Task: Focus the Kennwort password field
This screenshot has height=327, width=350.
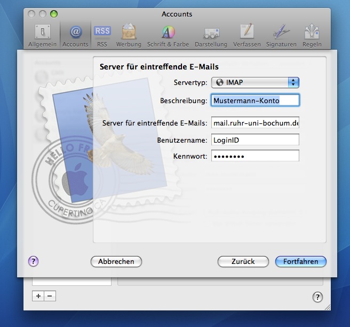Action: point(255,156)
